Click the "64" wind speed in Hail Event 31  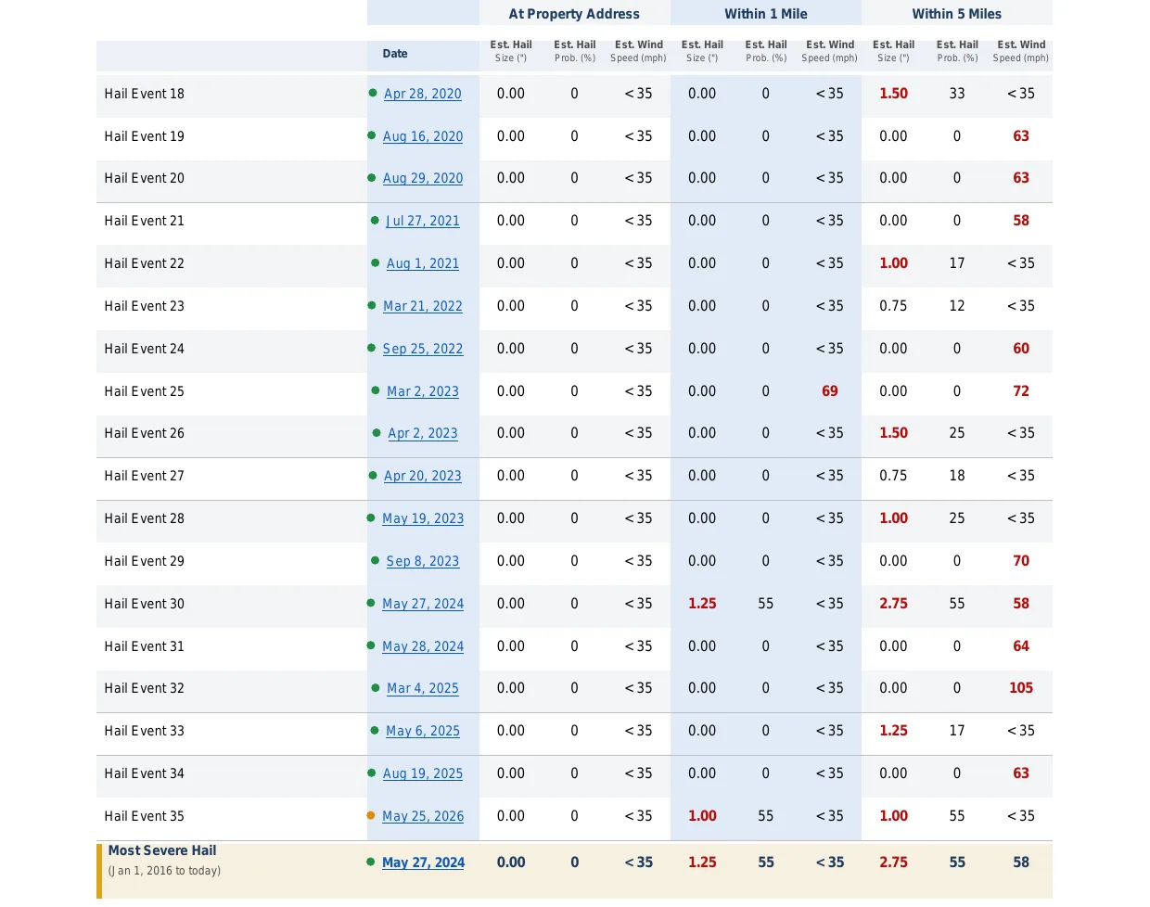[1021, 646]
